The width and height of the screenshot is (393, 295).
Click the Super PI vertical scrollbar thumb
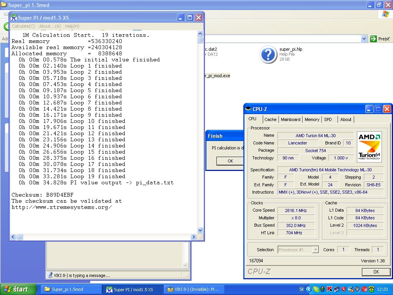tap(200, 40)
